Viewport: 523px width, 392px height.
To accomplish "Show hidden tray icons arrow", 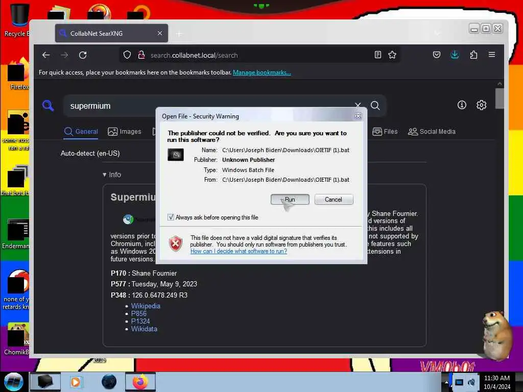I will (446, 382).
